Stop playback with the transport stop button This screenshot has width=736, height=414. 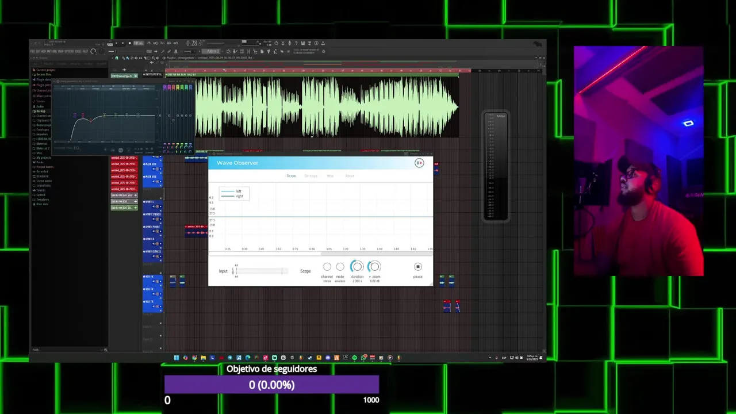[x=122, y=43]
